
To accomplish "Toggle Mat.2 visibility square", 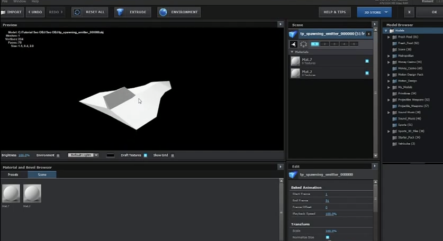I will 367,73.
